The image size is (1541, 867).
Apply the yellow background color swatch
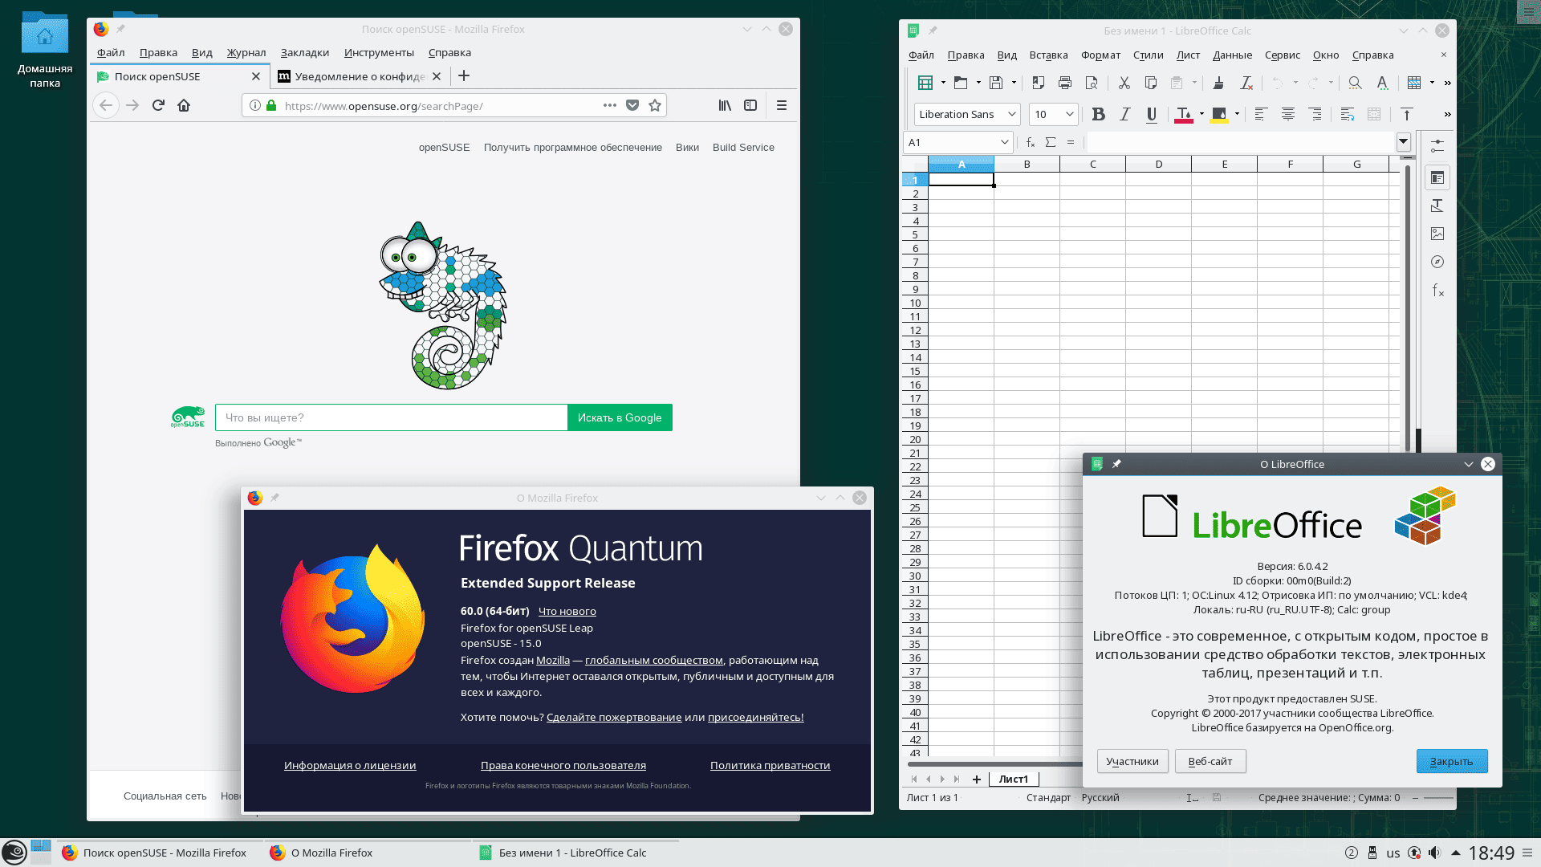[1219, 114]
